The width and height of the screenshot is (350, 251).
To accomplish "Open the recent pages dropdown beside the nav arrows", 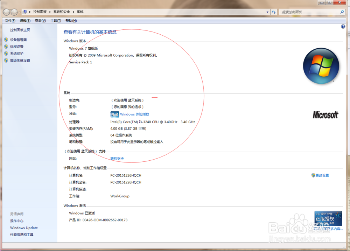I will coord(20,12).
